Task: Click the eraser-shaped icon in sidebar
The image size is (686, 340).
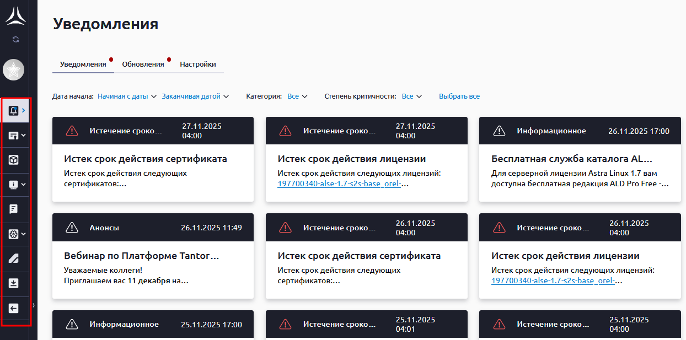Action: 14,258
